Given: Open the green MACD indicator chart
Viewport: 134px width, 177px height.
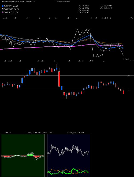Looking at the screenshot, I should (23, 156).
